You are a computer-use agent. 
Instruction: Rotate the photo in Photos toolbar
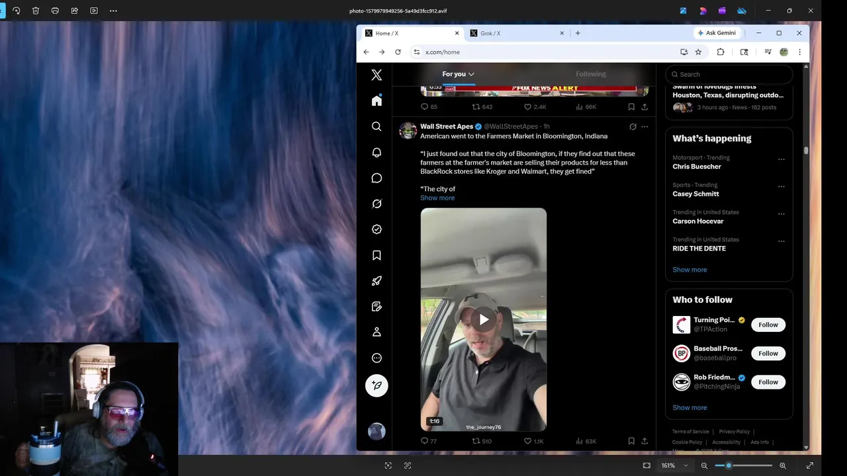click(x=17, y=11)
